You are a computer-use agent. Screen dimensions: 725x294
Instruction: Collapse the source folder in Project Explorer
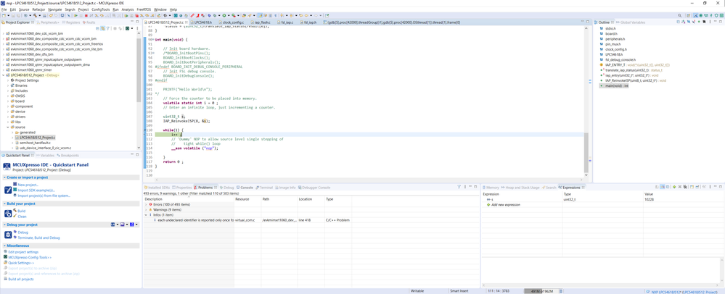(8, 127)
